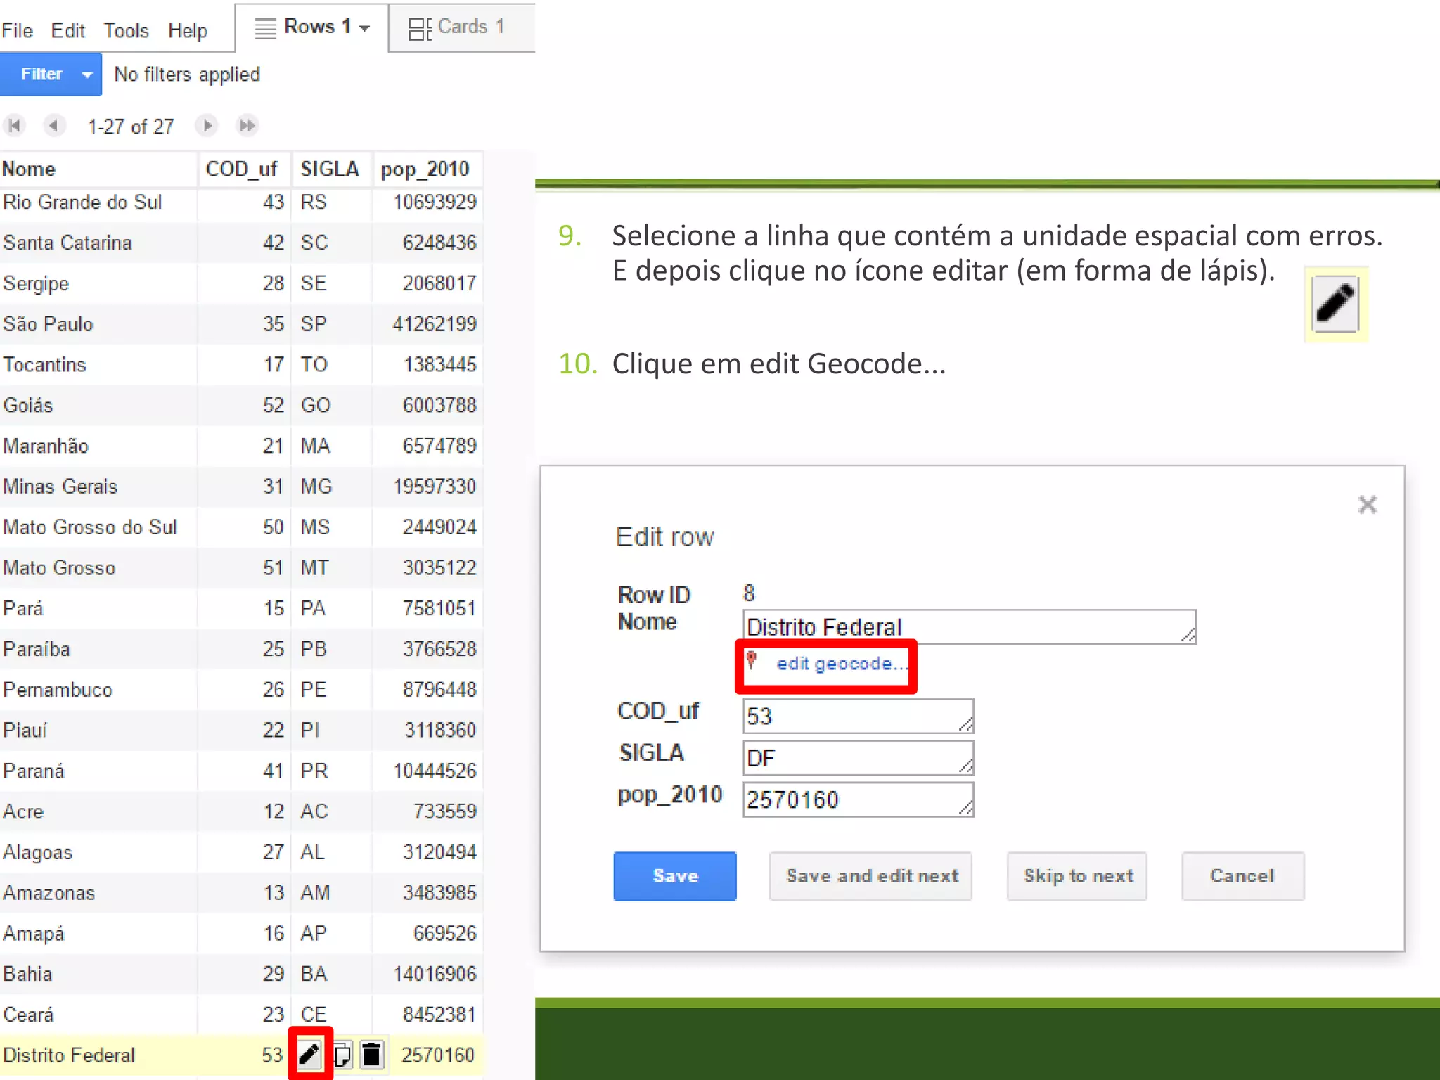Select the Sergipe row
The image size is (1440, 1080).
point(241,283)
